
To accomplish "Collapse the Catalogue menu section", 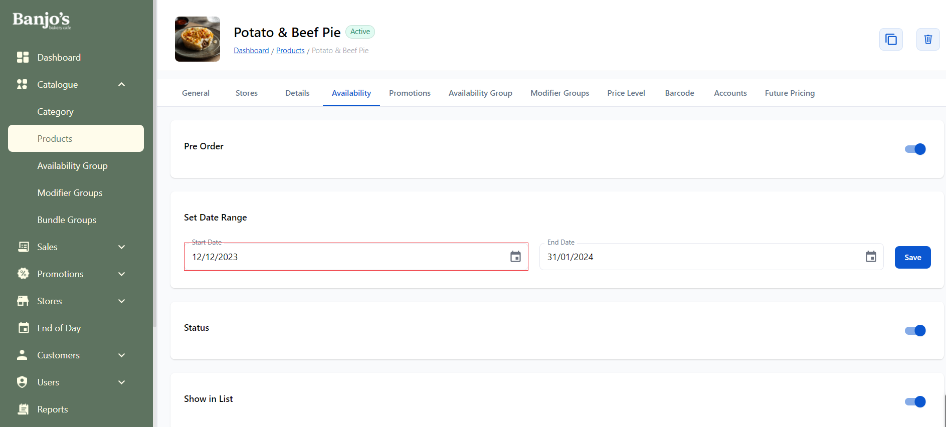I will click(121, 85).
